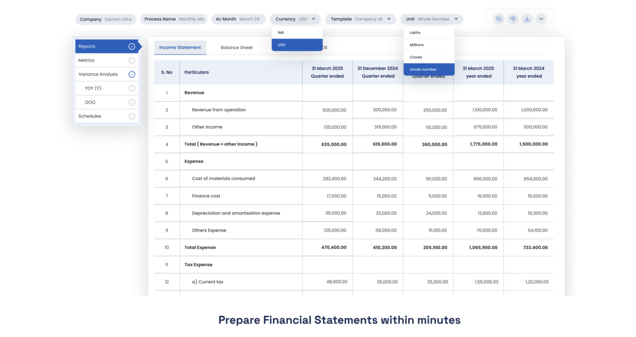The width and height of the screenshot is (636, 337).
Task: Select INR in the currency list
Action: 281,32
